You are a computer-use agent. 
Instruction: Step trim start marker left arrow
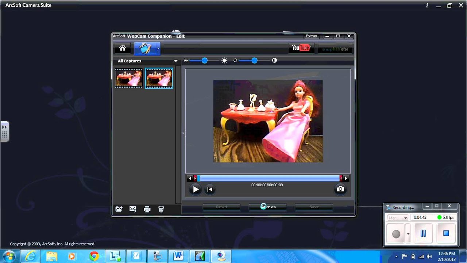coord(190,178)
